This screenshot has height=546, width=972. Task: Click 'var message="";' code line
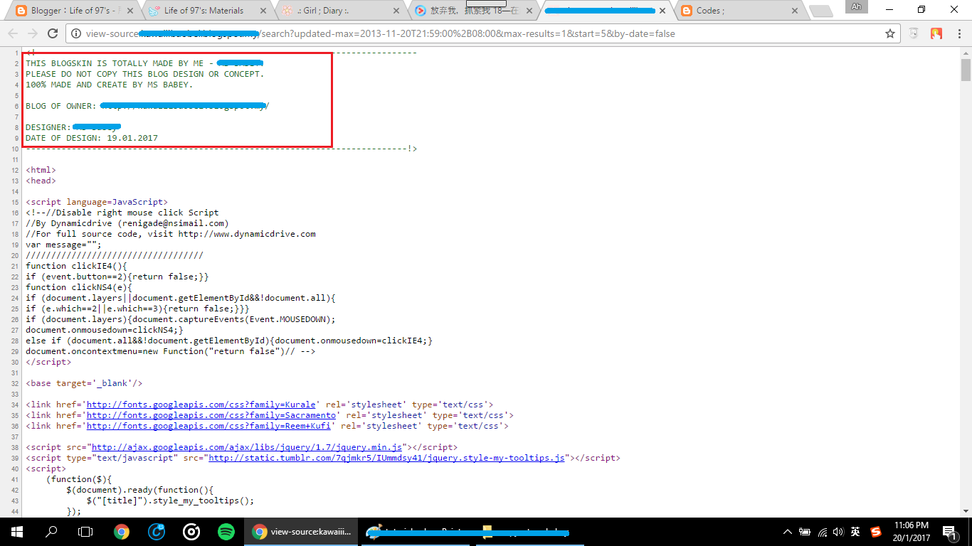tap(63, 245)
